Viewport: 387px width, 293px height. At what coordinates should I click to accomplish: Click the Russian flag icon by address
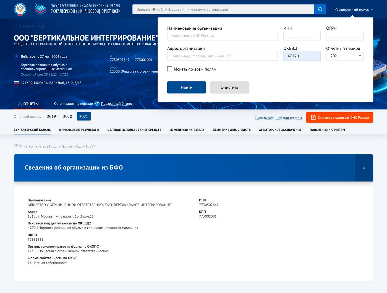(16, 82)
